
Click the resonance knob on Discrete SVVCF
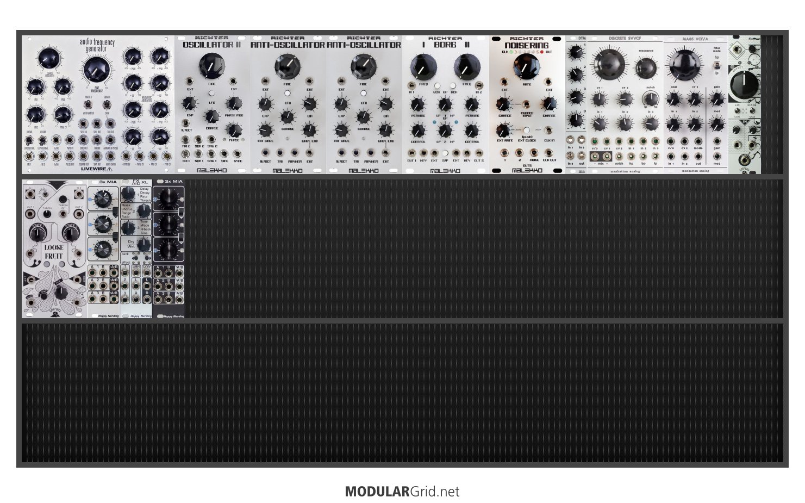tap(646, 67)
